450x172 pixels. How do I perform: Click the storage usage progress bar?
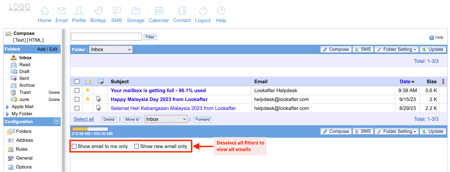coord(90,129)
